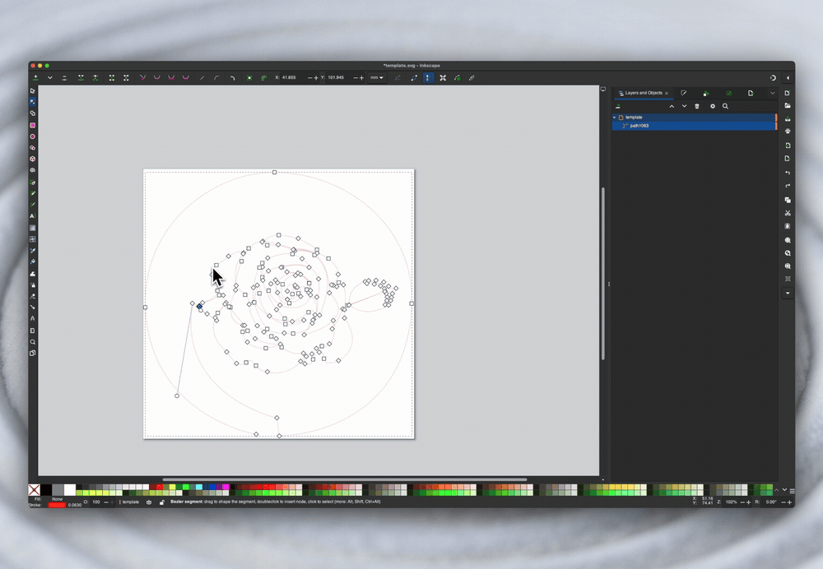
Task: Select the 3D Box tool
Action: 33,159
